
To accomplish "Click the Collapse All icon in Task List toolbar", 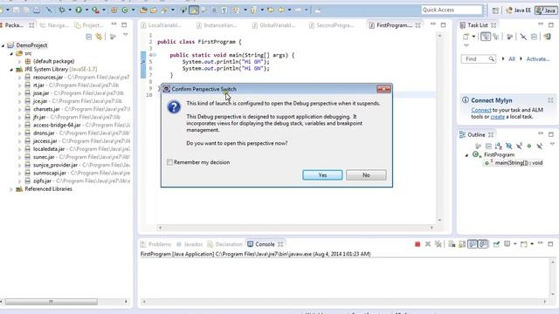I will [534, 37].
